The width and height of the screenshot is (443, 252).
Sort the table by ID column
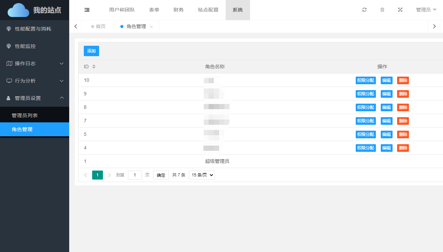94,67
